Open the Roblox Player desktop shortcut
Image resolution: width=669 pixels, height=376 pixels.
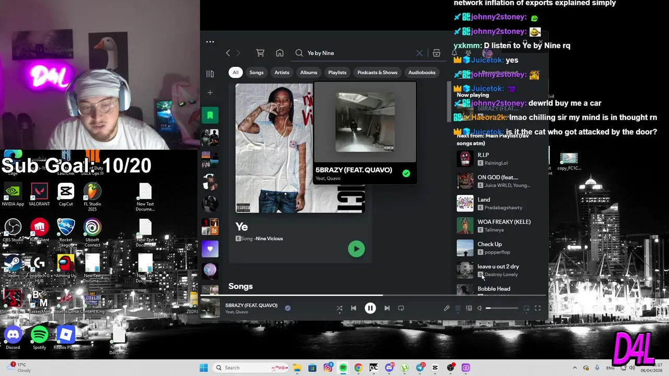pos(66,338)
